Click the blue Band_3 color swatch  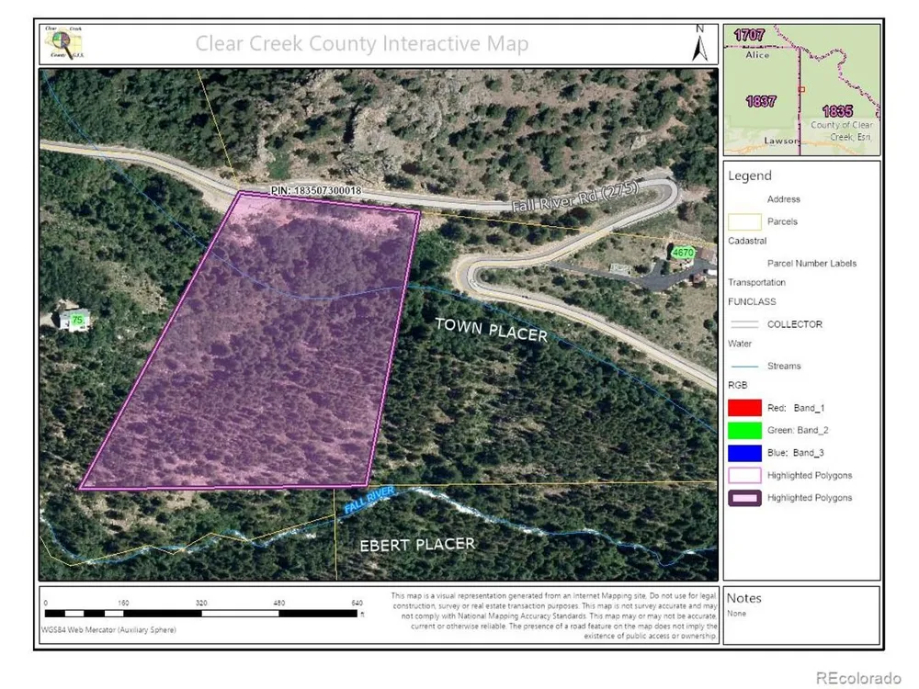[x=744, y=453]
